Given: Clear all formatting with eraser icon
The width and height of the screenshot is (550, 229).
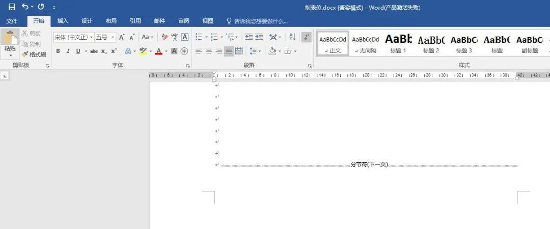Looking at the screenshot, I should coord(164,37).
